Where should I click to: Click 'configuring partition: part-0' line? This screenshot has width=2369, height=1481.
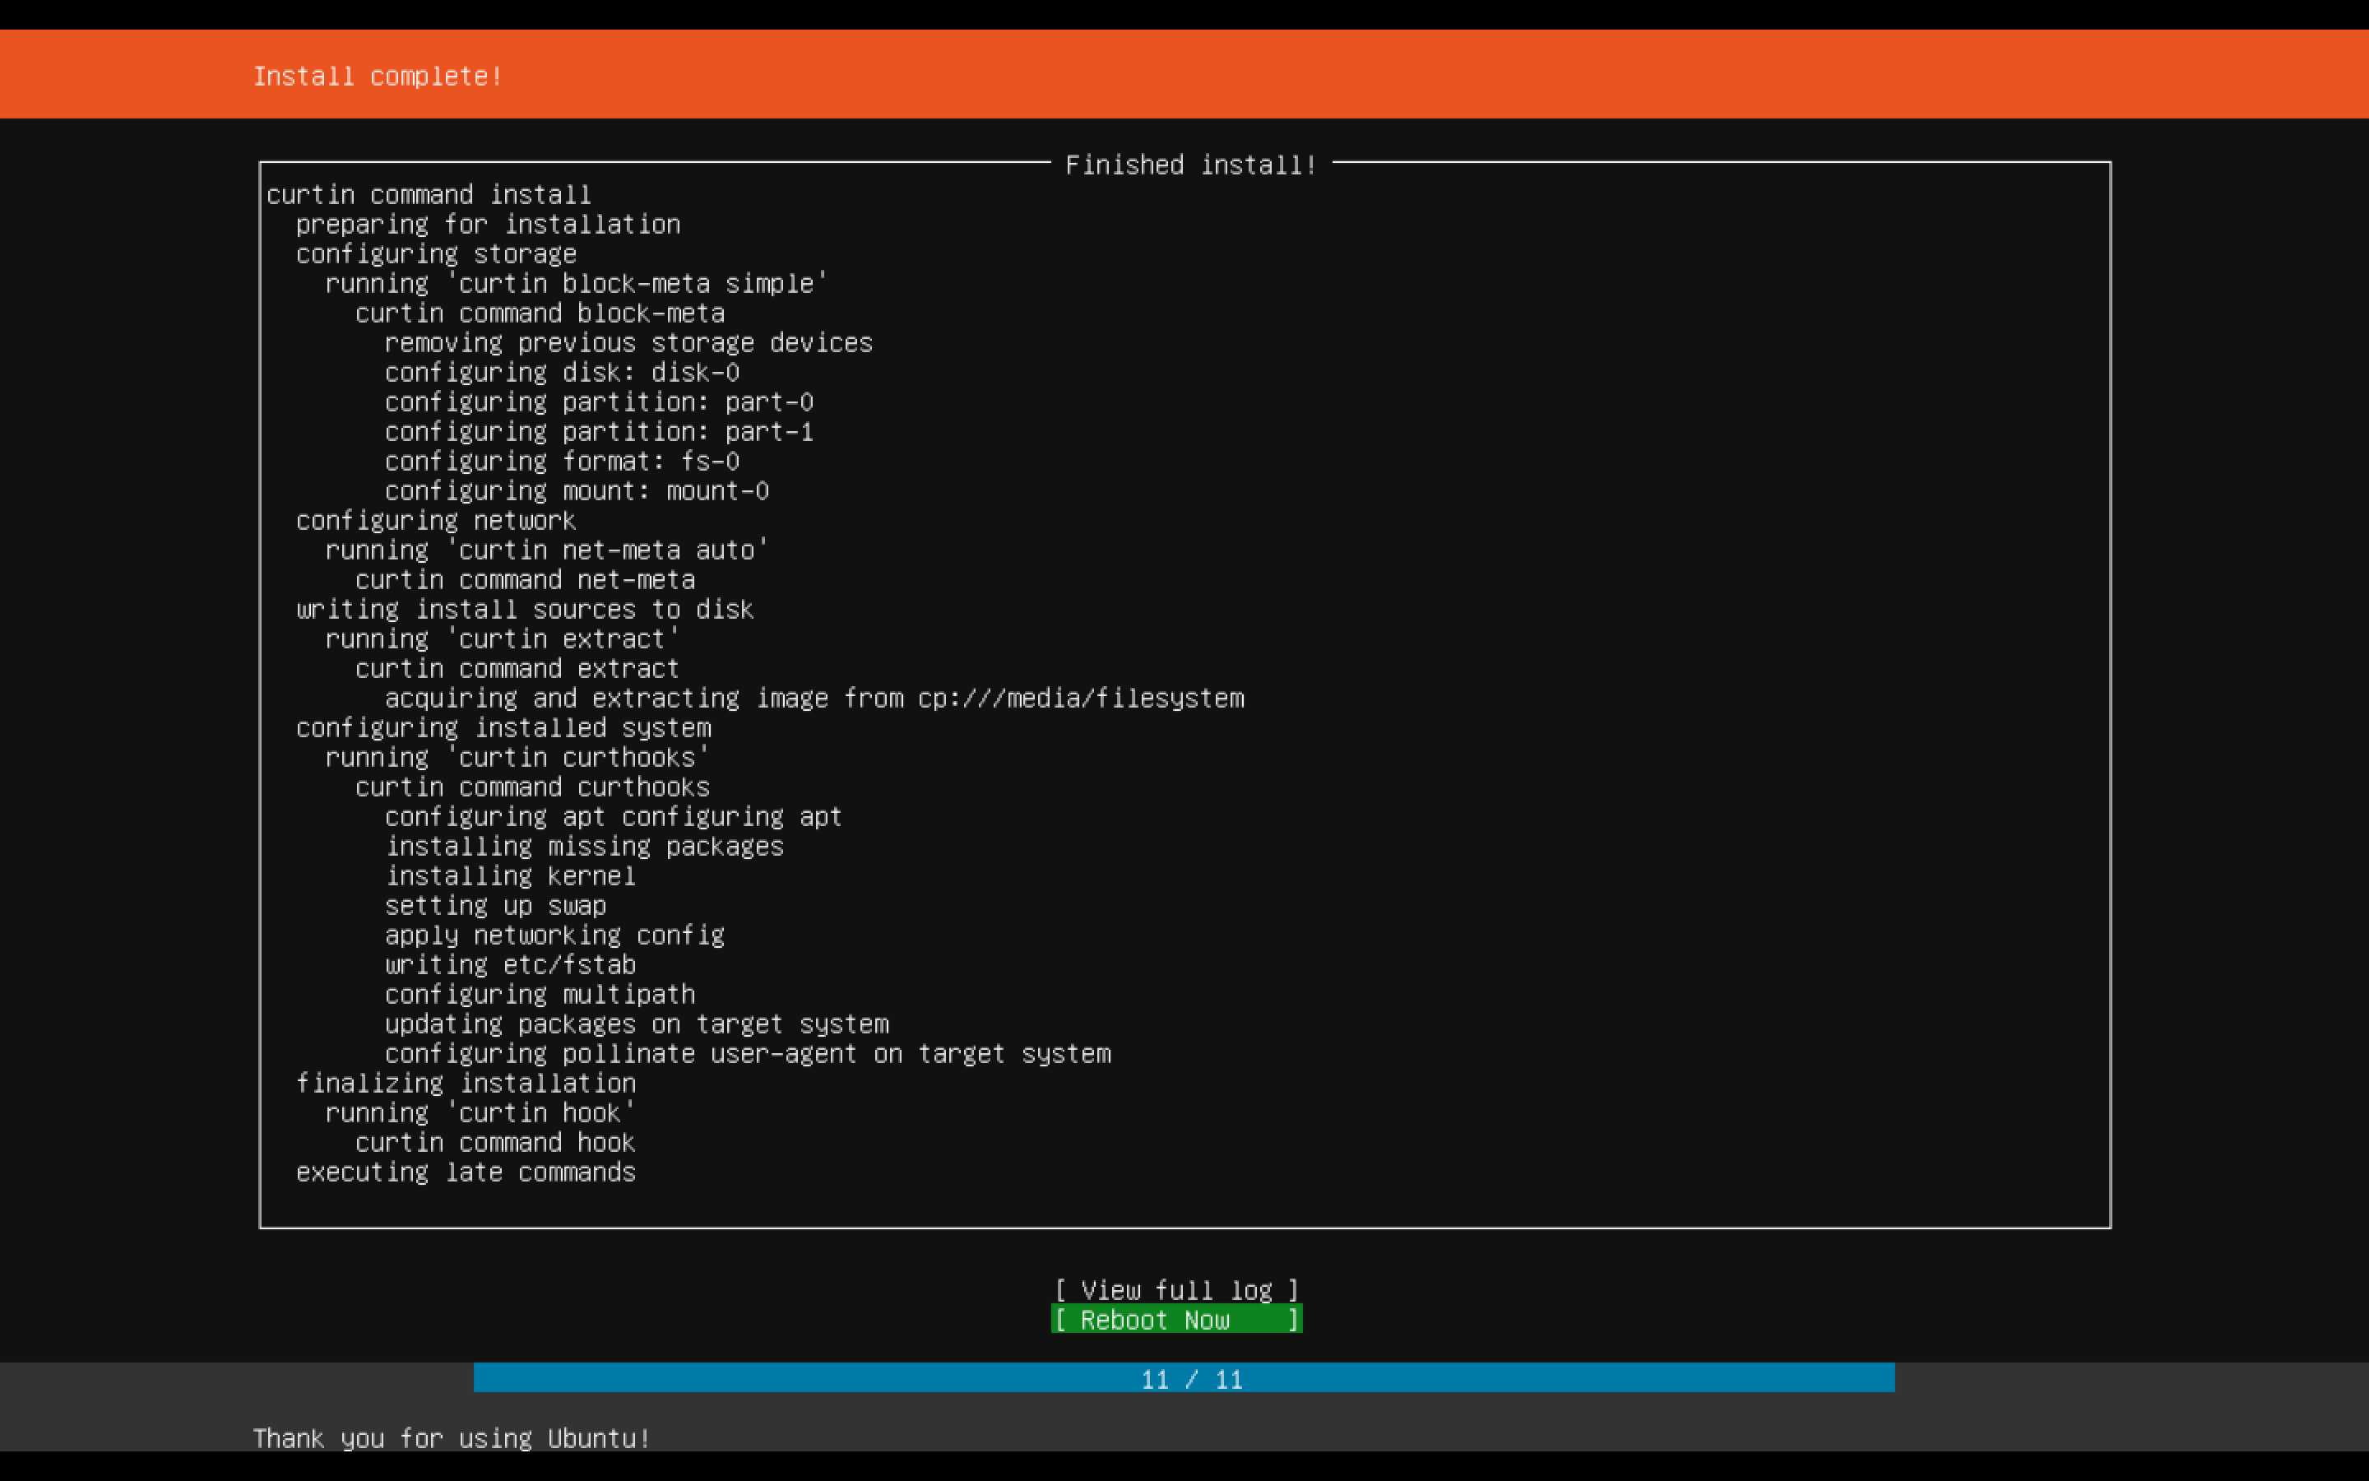coord(599,402)
